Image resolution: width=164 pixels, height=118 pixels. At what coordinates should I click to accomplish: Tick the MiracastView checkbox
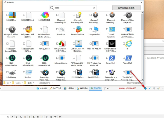[57, 58]
